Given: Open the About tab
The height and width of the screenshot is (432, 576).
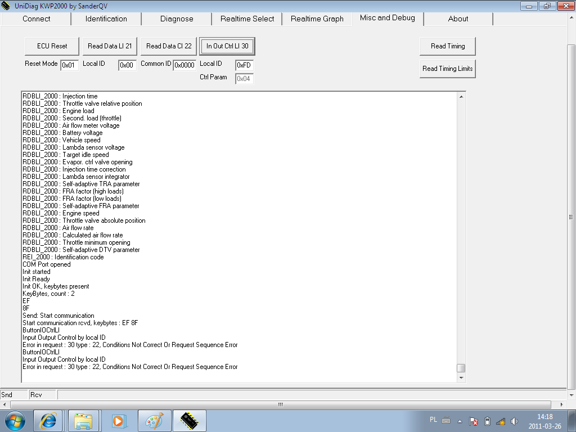Looking at the screenshot, I should coord(458,19).
